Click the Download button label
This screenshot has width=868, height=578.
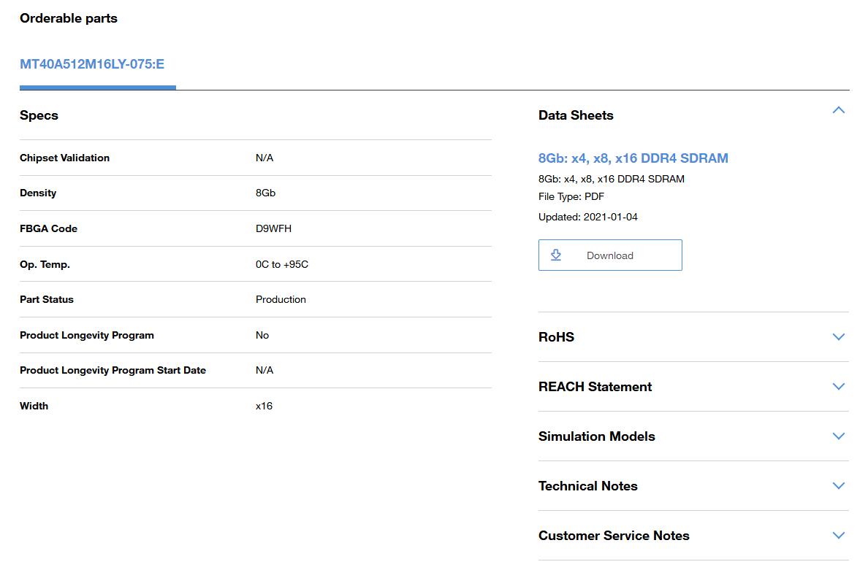(x=609, y=255)
